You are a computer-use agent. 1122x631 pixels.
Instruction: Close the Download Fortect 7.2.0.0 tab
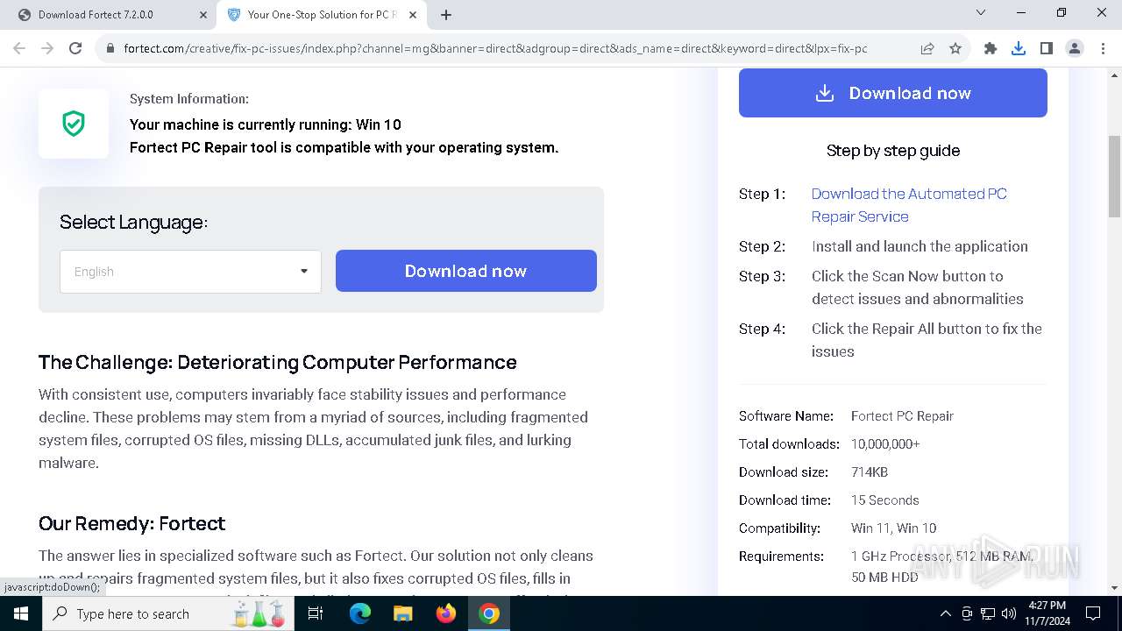coord(203,15)
